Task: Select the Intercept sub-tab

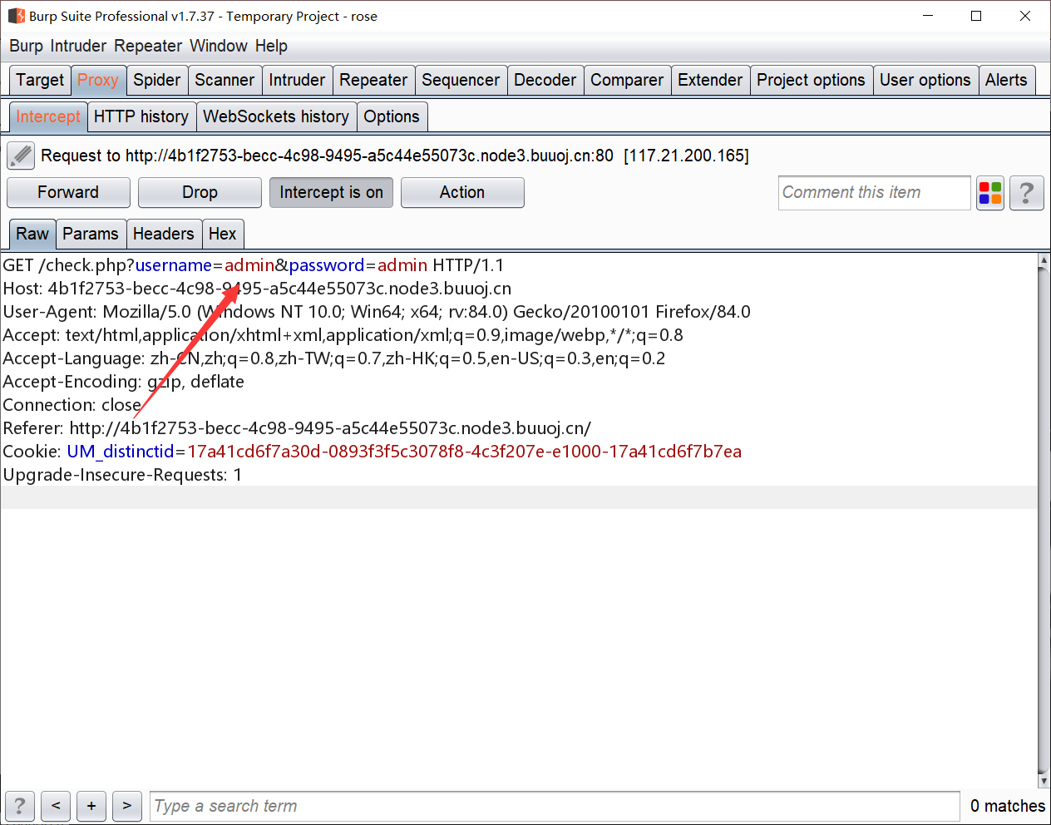Action: click(48, 116)
